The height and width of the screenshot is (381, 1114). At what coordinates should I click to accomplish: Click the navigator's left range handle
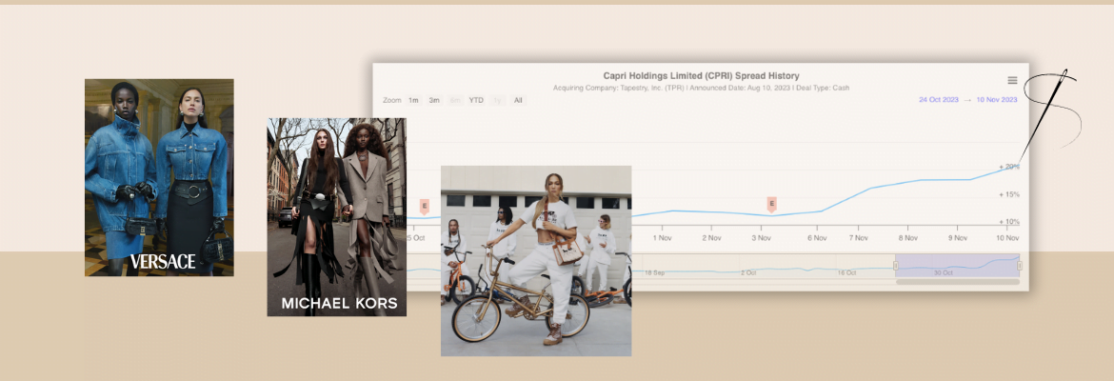[x=895, y=266]
